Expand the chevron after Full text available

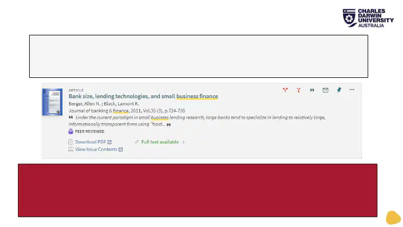pyautogui.click(x=184, y=142)
